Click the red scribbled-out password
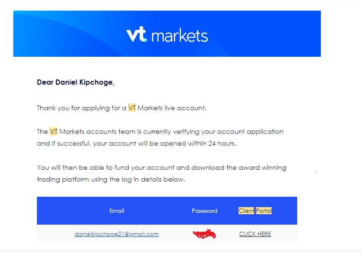This screenshot has width=362, height=253. (x=204, y=234)
